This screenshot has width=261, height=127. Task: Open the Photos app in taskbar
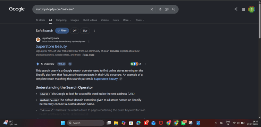coord(198,123)
